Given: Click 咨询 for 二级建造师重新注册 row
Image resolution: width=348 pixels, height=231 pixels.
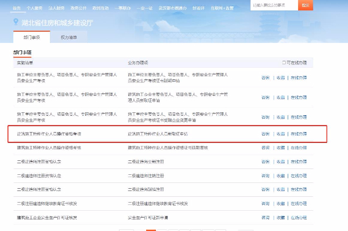Looking at the screenshot, I should click(x=266, y=162).
